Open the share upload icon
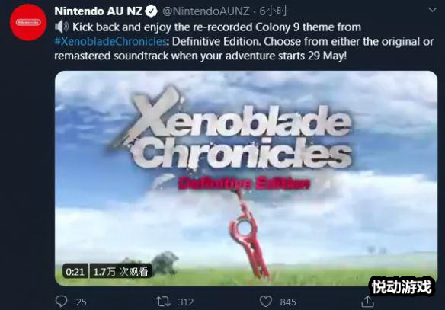The height and width of the screenshot is (310, 445). [367, 301]
